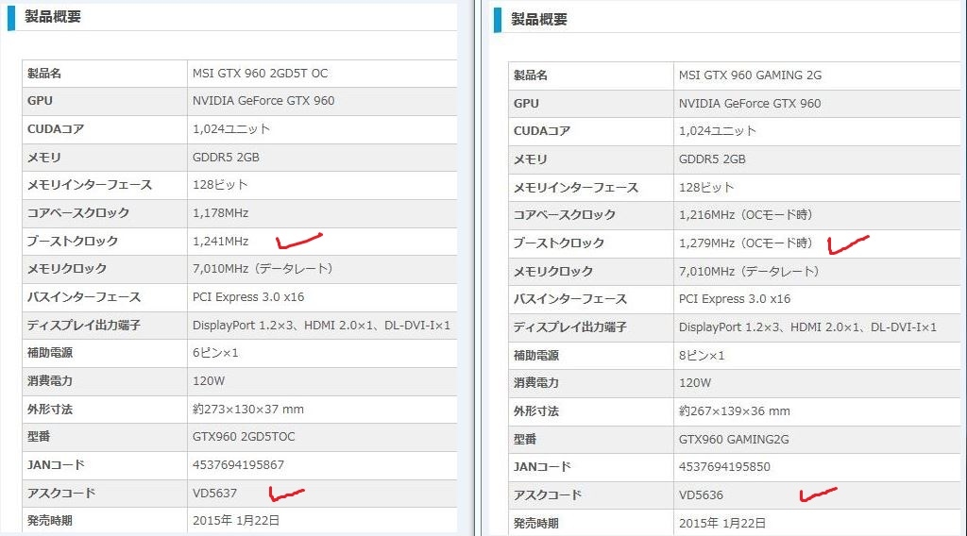Select JAN code "4537694195850"

tap(724, 467)
